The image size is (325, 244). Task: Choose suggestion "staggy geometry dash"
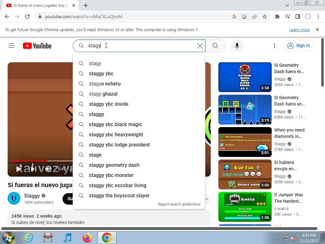139,165
